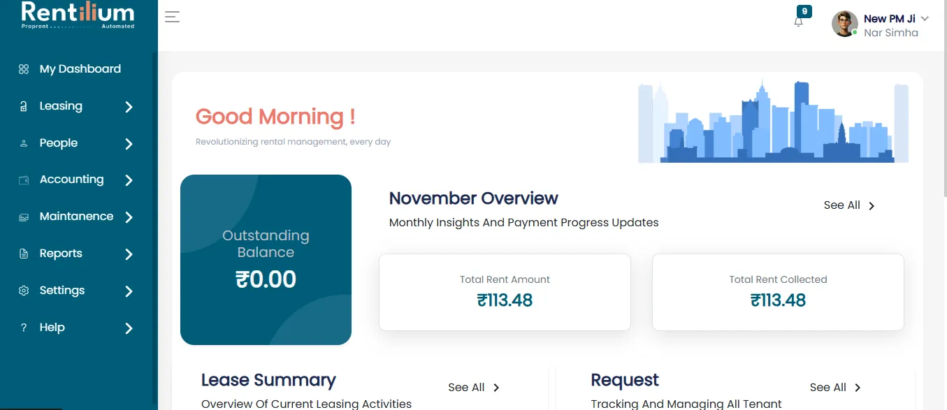947x410 pixels.
Task: Click the Reports document icon
Action: (24, 254)
